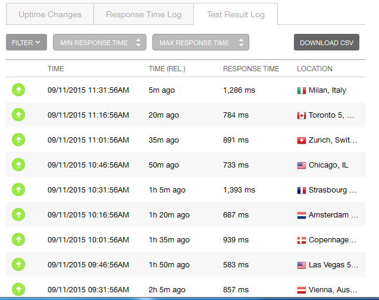Click timestamp 09/11/2015 10:46:56AM

point(88,165)
